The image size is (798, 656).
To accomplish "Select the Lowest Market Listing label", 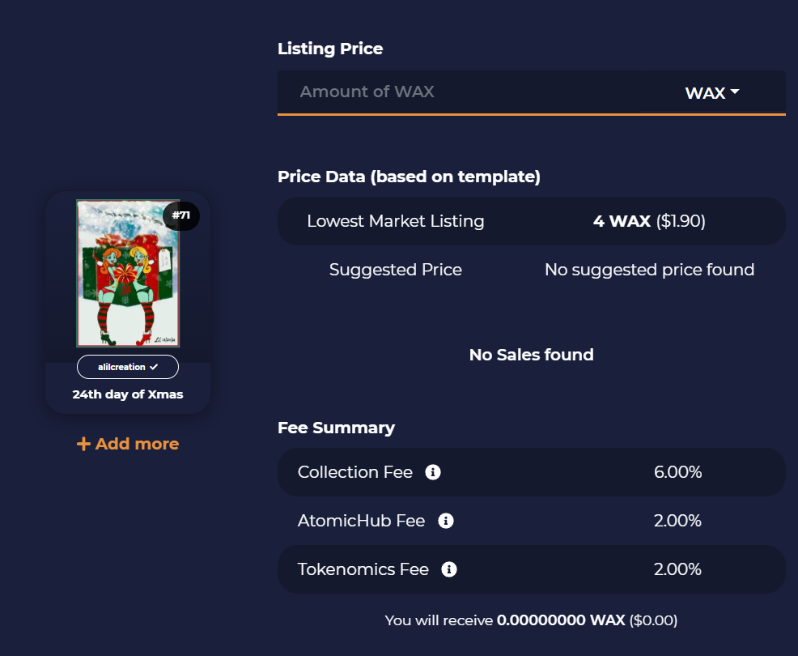I will pos(396,221).
